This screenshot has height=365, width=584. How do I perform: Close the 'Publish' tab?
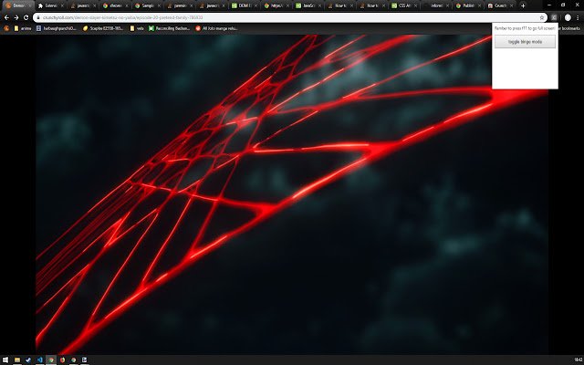coord(480,5)
